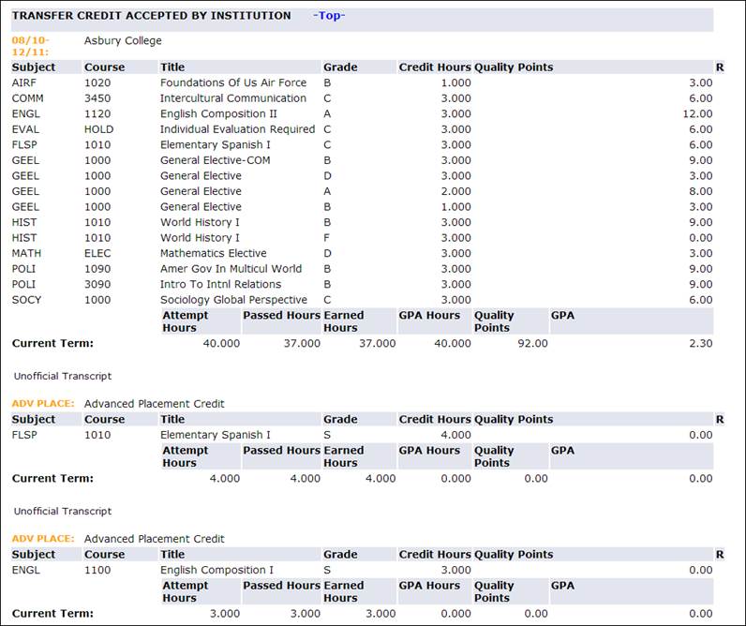The image size is (746, 626).
Task: Follow the -Top- link
Action: pos(329,16)
